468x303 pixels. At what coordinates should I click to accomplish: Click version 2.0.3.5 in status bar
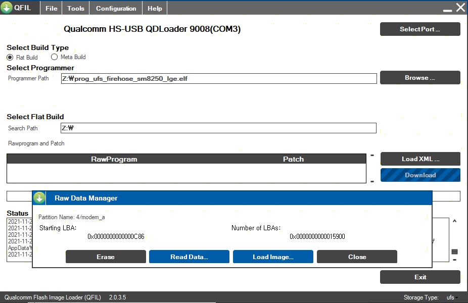click(x=117, y=297)
